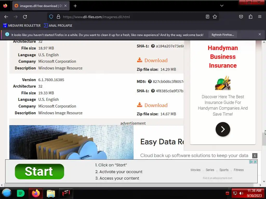
Task: Click the network tray icon
Action: click(235, 193)
